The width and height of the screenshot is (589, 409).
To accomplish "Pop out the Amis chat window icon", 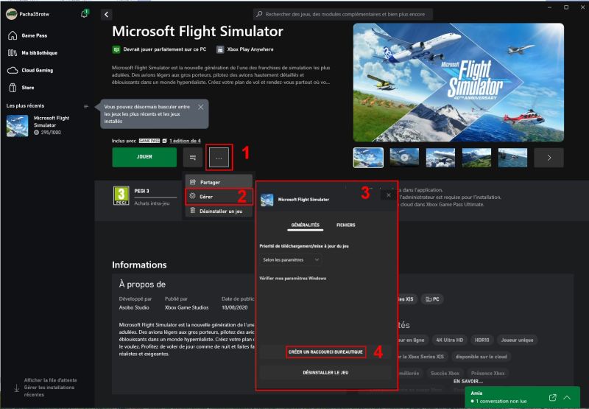I will point(552,397).
